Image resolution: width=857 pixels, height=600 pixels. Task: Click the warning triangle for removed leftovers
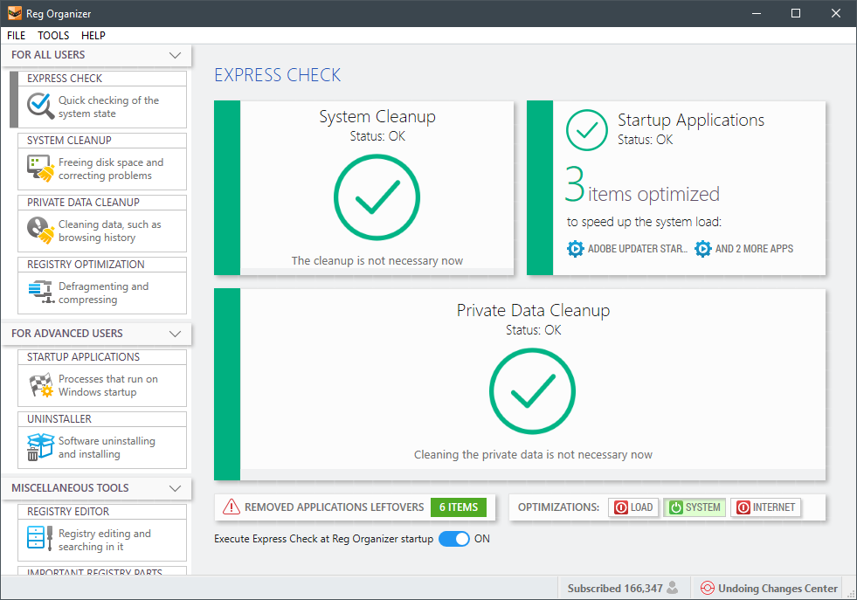pyautogui.click(x=232, y=507)
